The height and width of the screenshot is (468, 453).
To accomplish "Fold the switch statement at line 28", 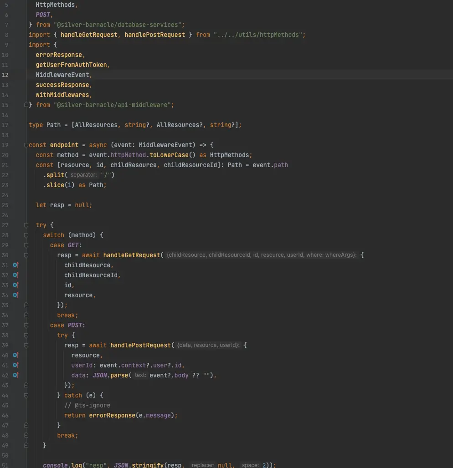I will pos(26,235).
